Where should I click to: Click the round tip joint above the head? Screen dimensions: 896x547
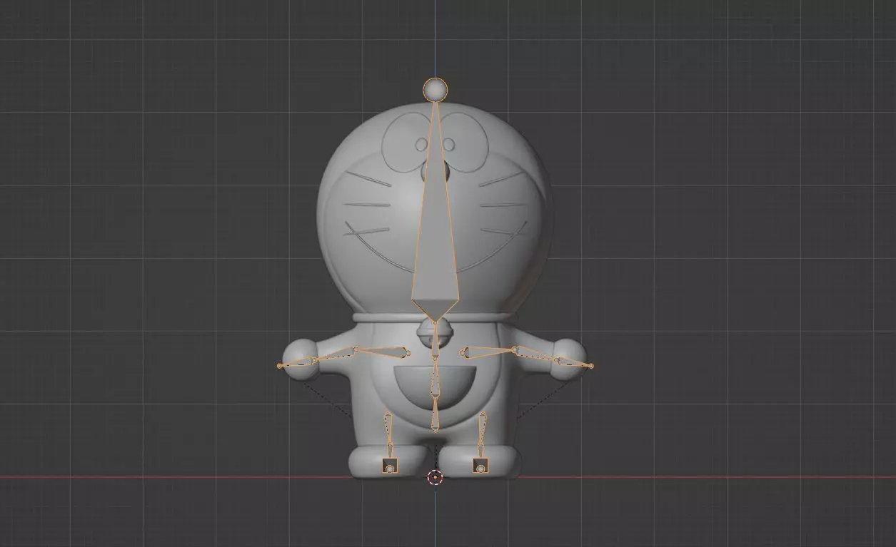[x=436, y=90]
